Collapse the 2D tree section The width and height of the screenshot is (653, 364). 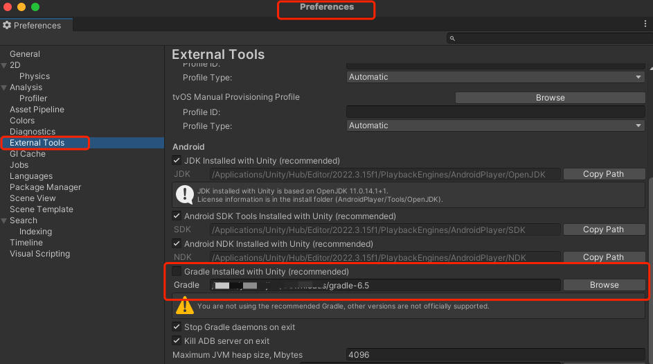pos(4,65)
